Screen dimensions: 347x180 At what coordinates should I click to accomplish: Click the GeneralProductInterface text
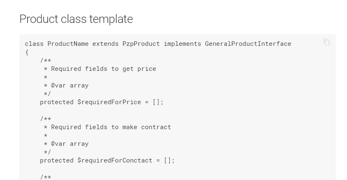click(x=248, y=44)
